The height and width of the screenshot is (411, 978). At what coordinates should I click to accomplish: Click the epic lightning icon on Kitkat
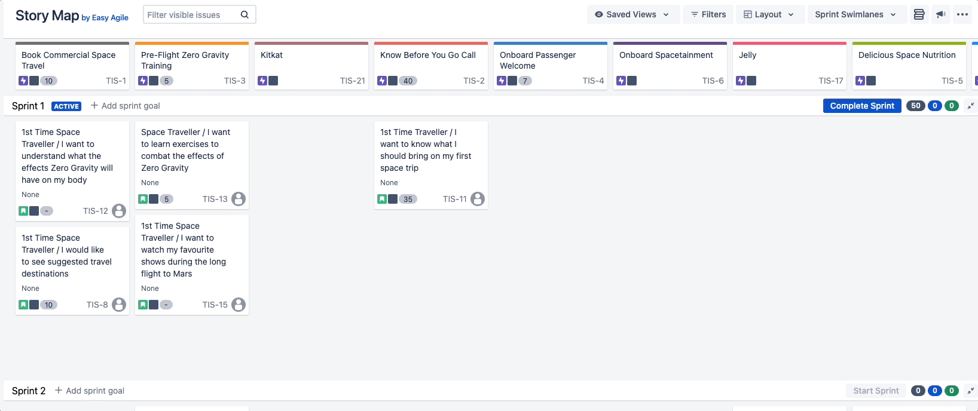point(262,81)
